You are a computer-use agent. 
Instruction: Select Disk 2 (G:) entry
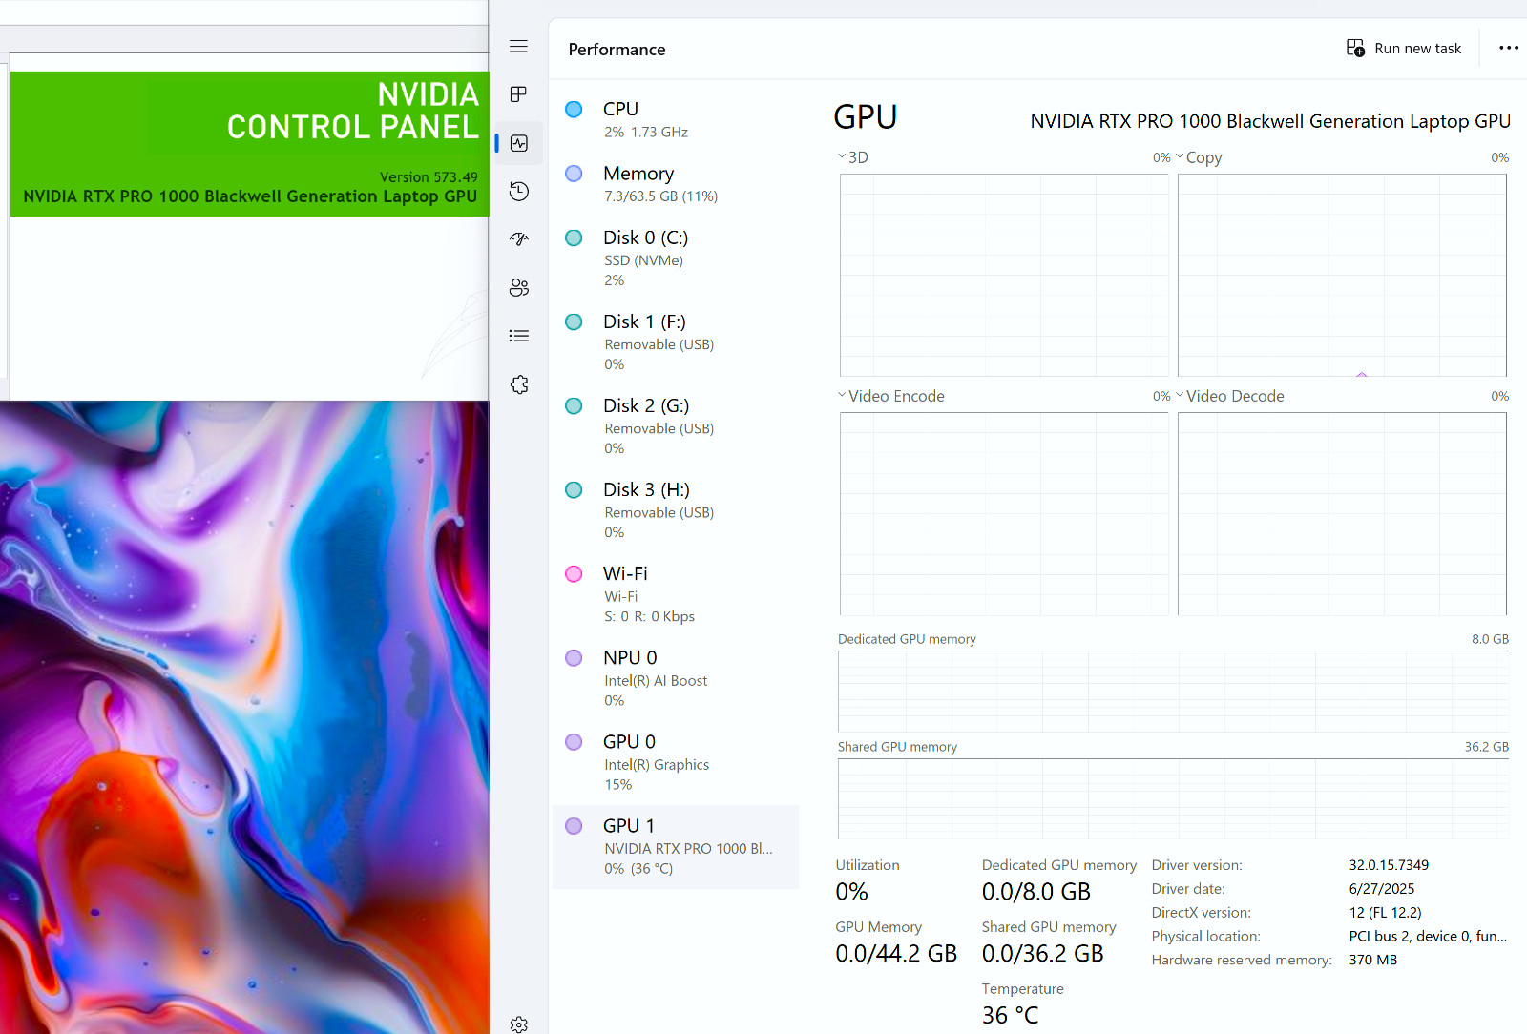(676, 425)
